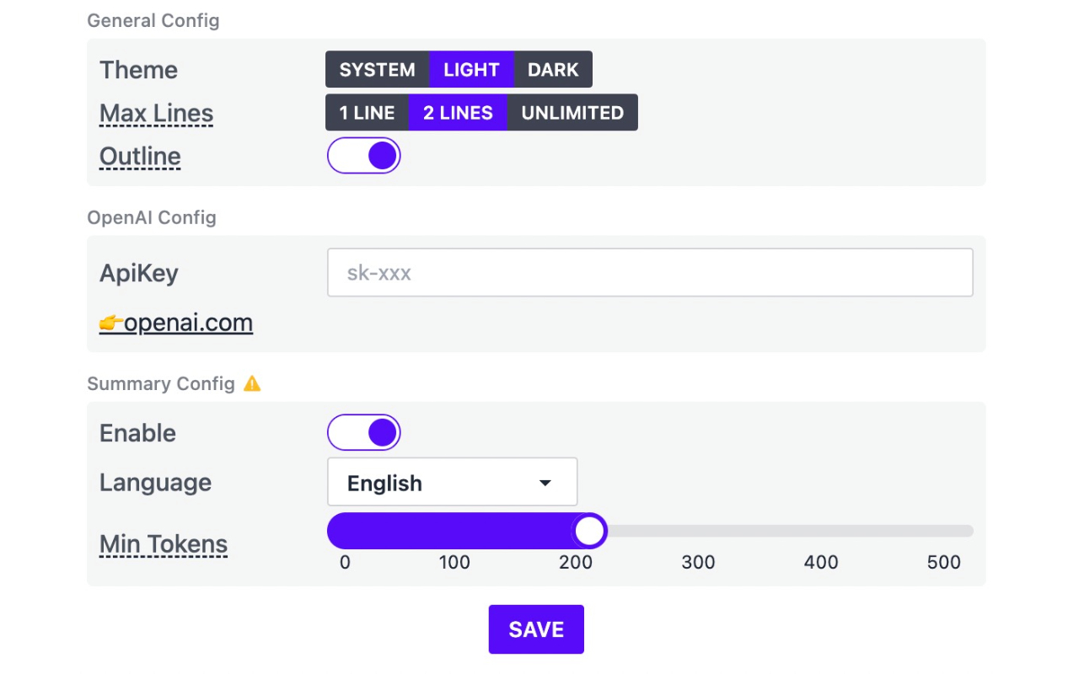Disable the Summary Enable toggle
Viewport: 1079px width, 674px height.
click(363, 433)
